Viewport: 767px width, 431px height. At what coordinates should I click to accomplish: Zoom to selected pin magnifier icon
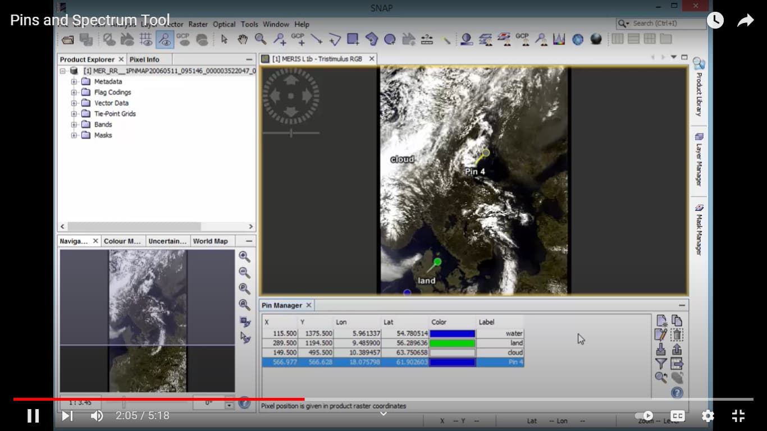coord(661,378)
